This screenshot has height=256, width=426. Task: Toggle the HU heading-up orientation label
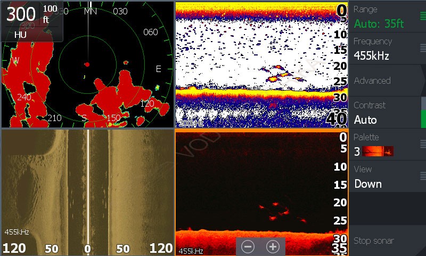(x=20, y=35)
